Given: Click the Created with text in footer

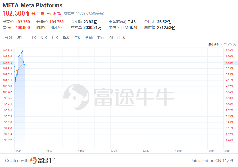Looking at the screenshot, I should tap(17, 160).
